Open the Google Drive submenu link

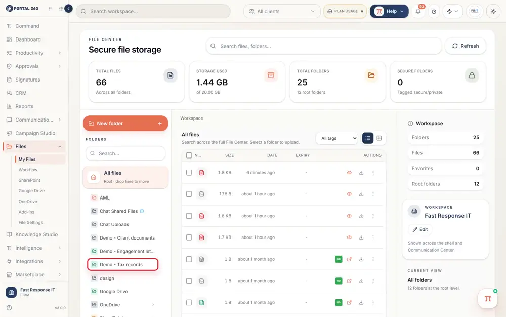31,191
